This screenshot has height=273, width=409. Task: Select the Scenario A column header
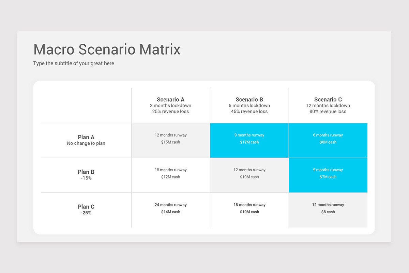170,105
